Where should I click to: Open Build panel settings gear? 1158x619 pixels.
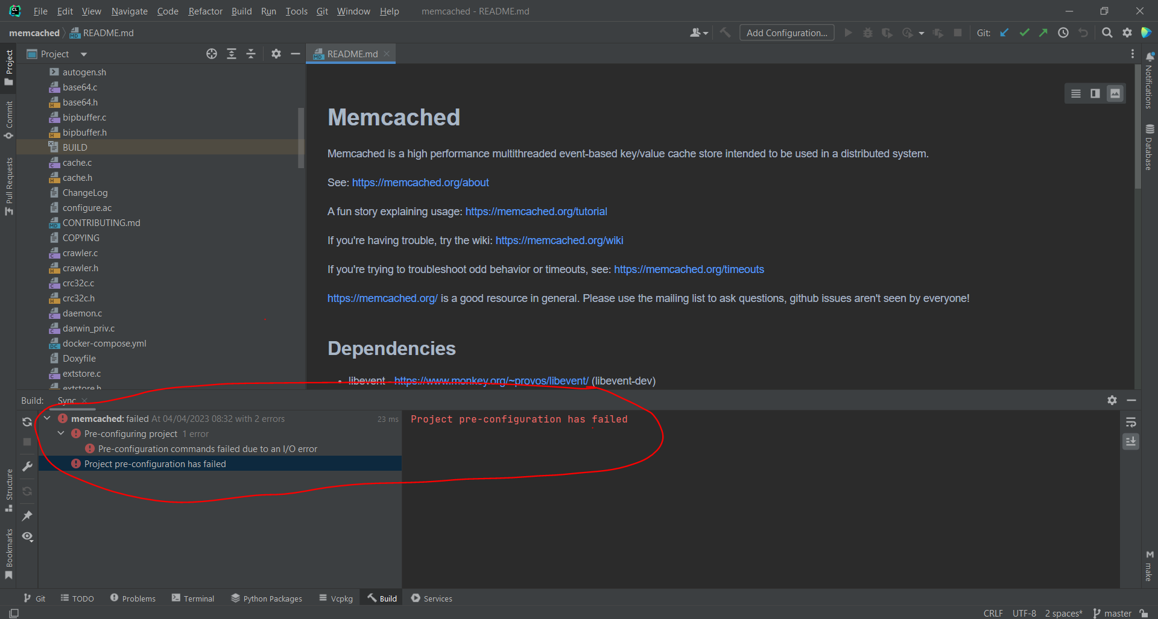point(1112,400)
